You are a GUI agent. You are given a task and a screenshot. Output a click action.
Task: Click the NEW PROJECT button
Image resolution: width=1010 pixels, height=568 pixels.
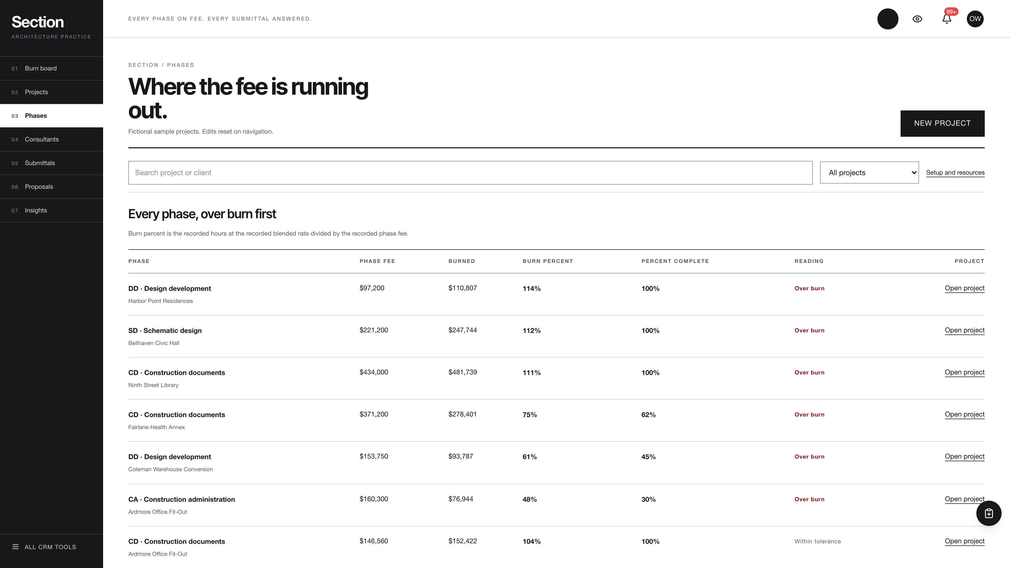[942, 124]
